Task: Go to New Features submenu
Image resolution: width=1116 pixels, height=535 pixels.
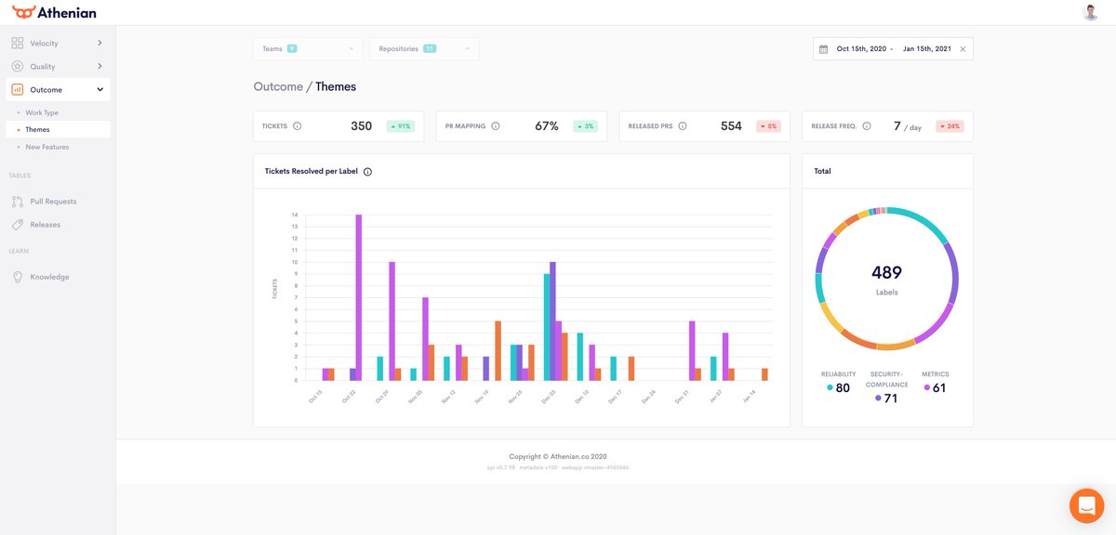Action: pyautogui.click(x=46, y=147)
